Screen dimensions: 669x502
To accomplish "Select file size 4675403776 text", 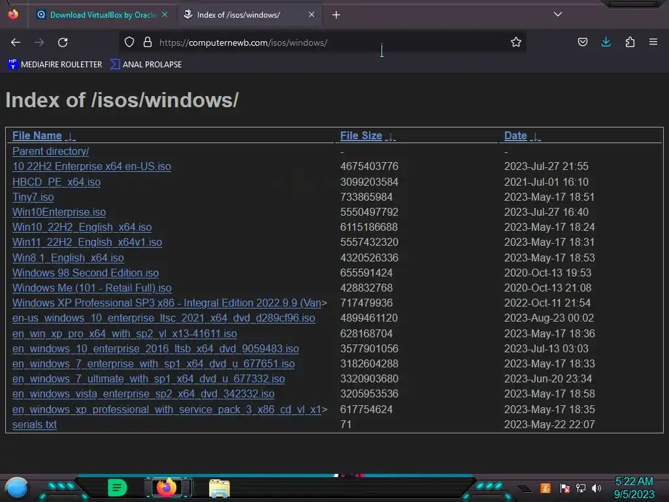I will pyautogui.click(x=369, y=166).
